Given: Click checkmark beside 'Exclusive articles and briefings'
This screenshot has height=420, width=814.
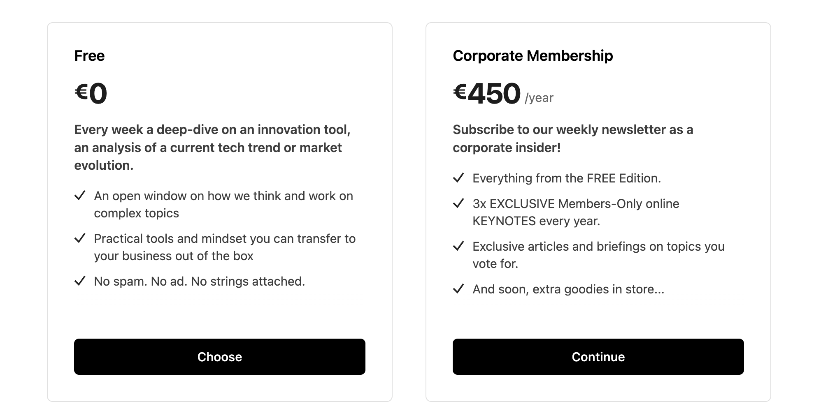Looking at the screenshot, I should pos(458,246).
